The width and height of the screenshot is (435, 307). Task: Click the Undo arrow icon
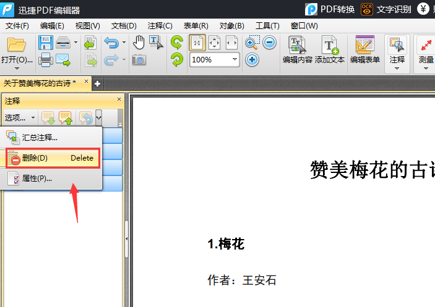(111, 43)
